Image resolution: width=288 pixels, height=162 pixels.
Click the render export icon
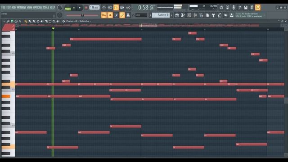click(x=252, y=8)
